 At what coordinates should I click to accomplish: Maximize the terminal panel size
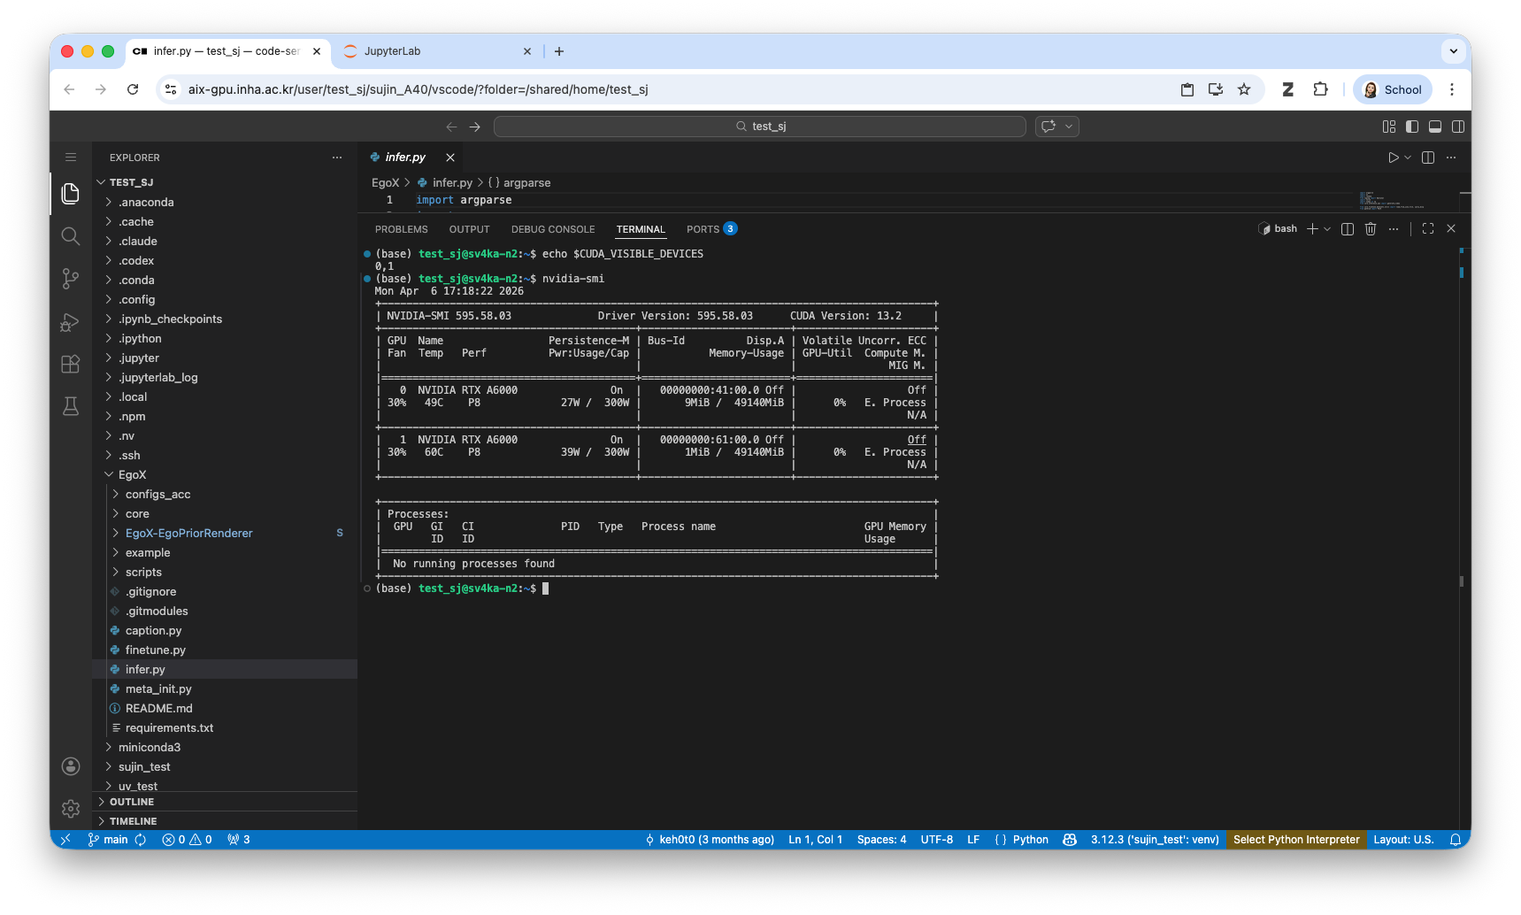click(x=1428, y=228)
